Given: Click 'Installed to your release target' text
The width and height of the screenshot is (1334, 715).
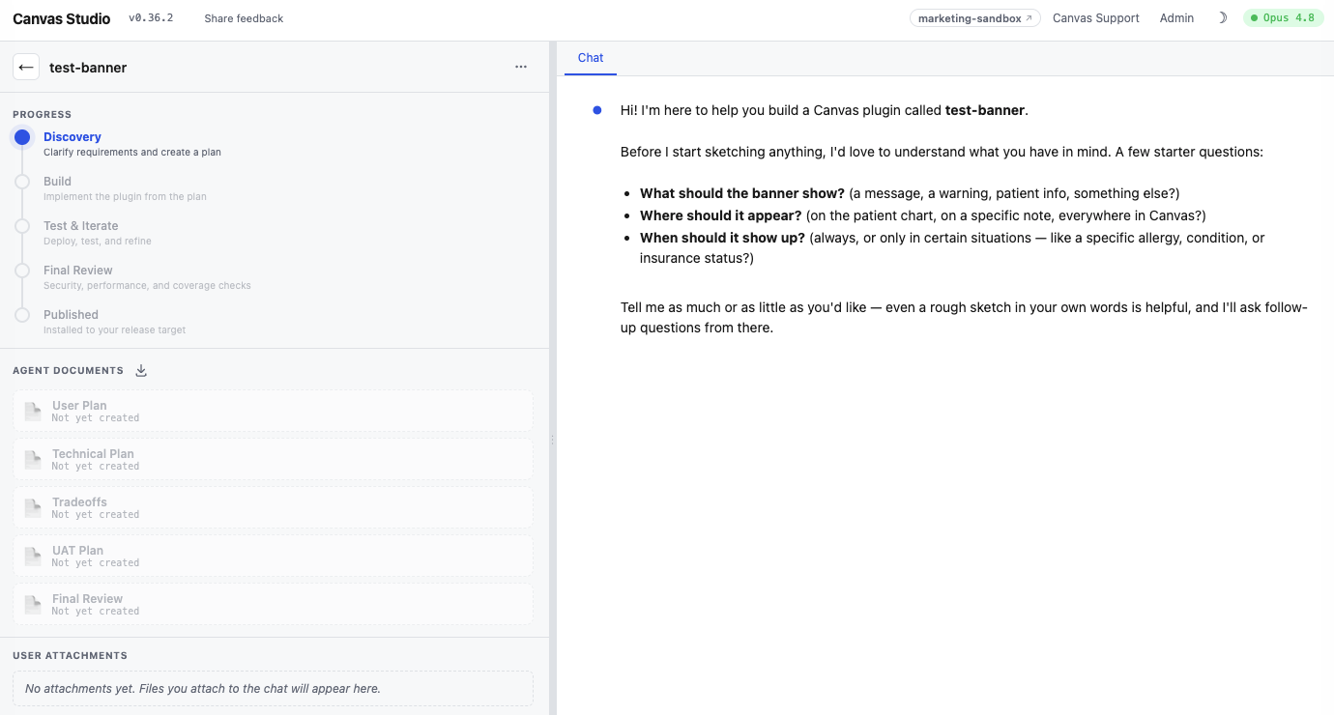Looking at the screenshot, I should (114, 330).
